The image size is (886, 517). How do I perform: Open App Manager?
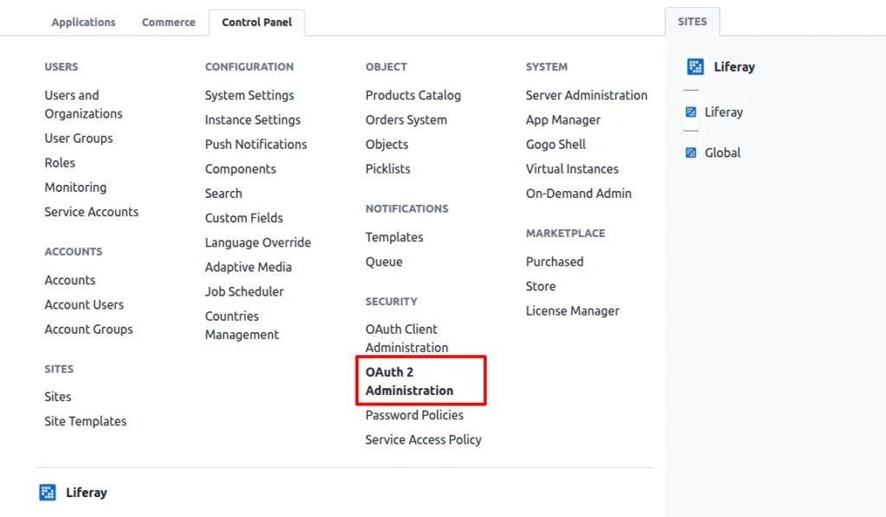[x=562, y=119]
